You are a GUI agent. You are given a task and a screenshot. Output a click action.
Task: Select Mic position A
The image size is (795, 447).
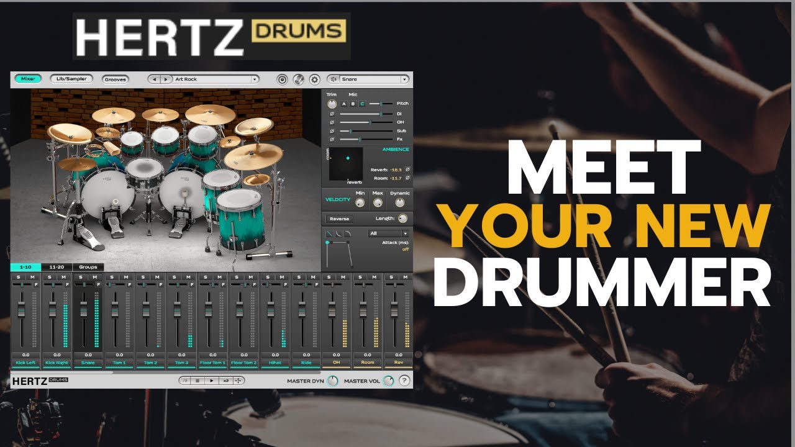[344, 104]
